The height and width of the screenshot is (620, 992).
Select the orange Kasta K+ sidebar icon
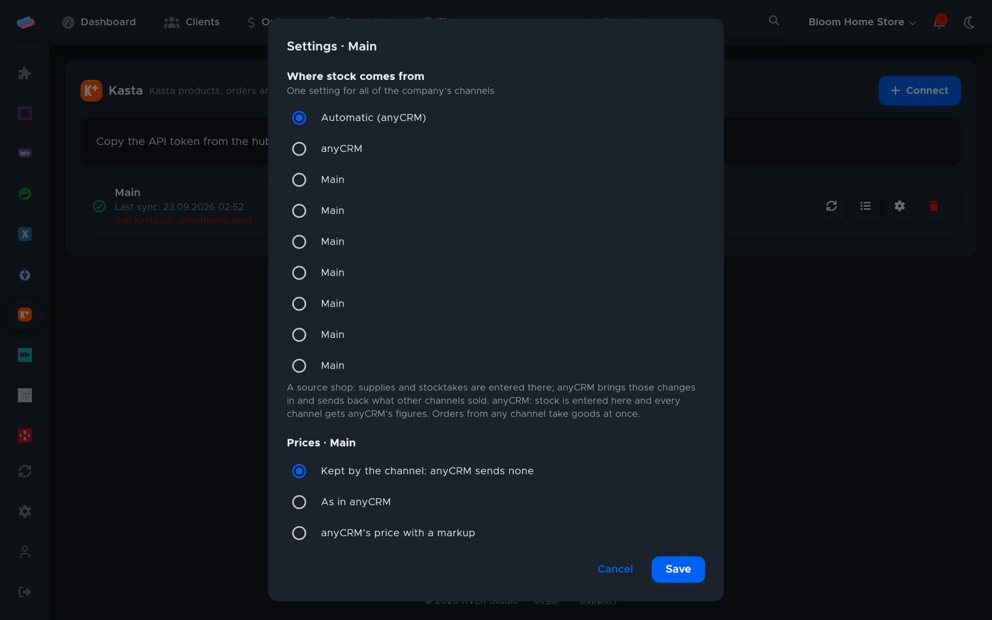click(x=25, y=314)
